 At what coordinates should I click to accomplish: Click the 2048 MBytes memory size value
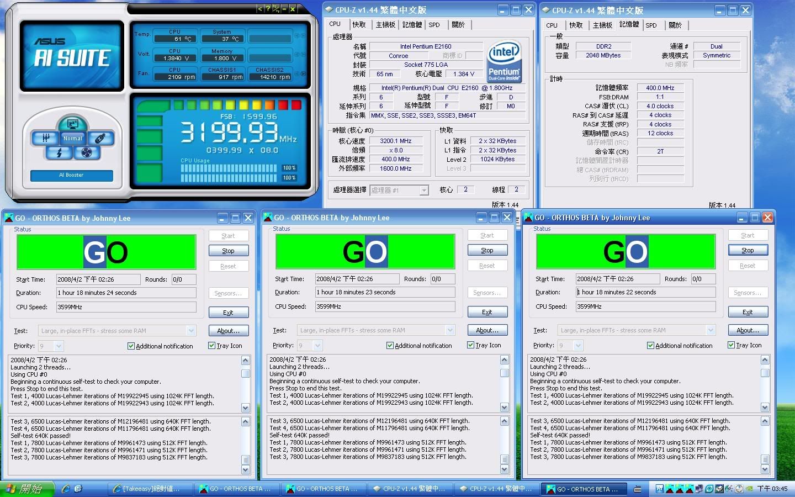pos(603,55)
